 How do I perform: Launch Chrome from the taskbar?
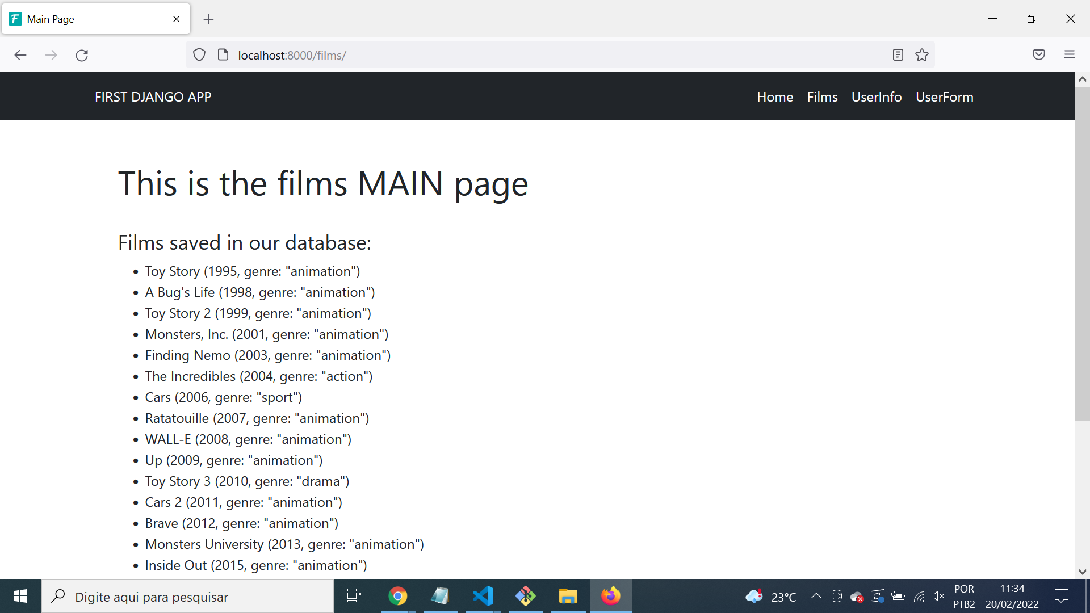398,596
